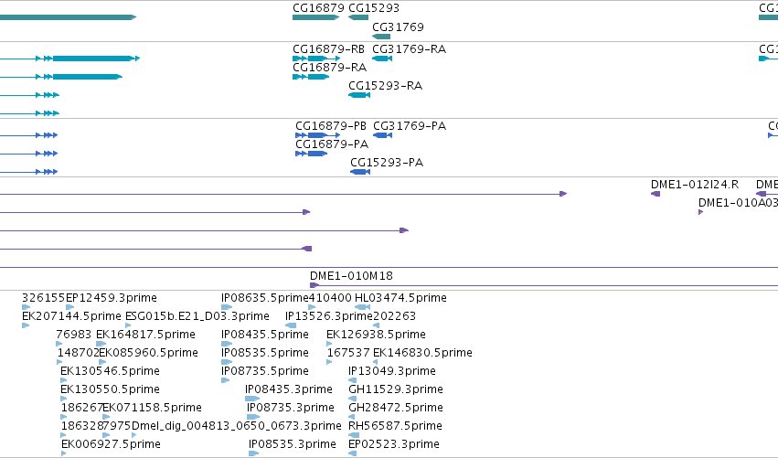Click insertion 326155
Screen dimensions: 778x458
click(26, 308)
